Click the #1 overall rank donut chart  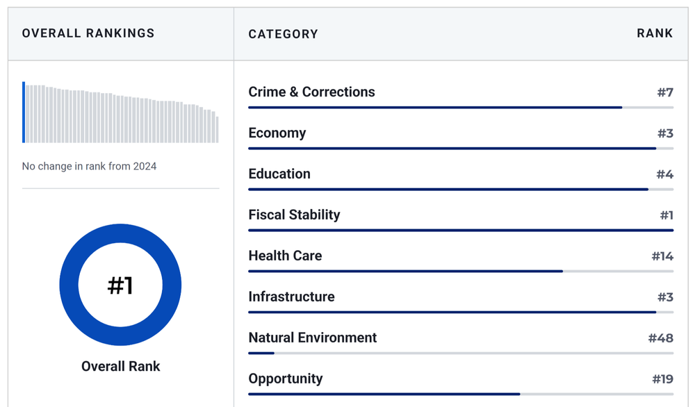coord(120,285)
